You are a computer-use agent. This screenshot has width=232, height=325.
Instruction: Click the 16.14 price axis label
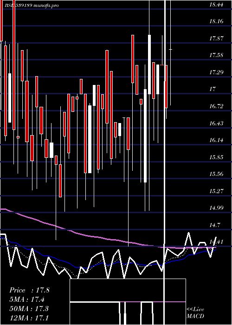pyautogui.click(x=216, y=140)
